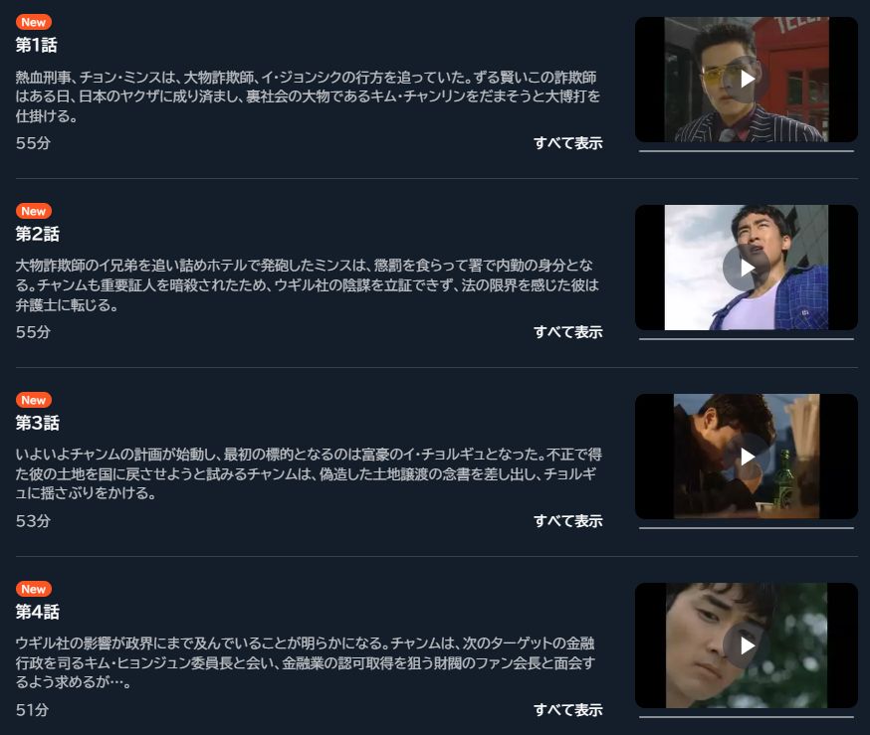Play episode 2 via thumbnail play icon
The image size is (870, 735).
pos(747,268)
